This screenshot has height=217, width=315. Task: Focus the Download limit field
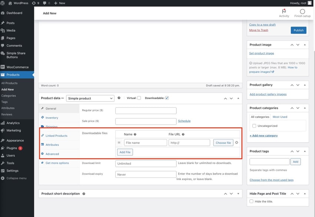click(x=146, y=163)
